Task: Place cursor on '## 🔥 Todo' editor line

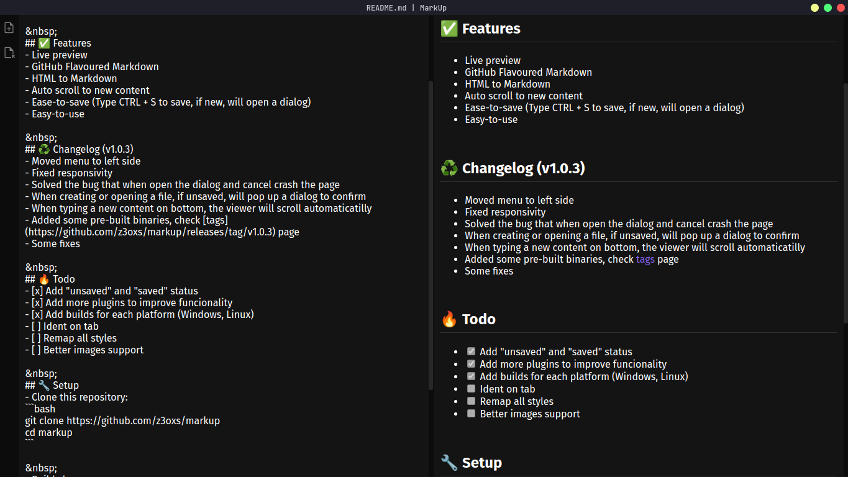Action: [x=50, y=279]
